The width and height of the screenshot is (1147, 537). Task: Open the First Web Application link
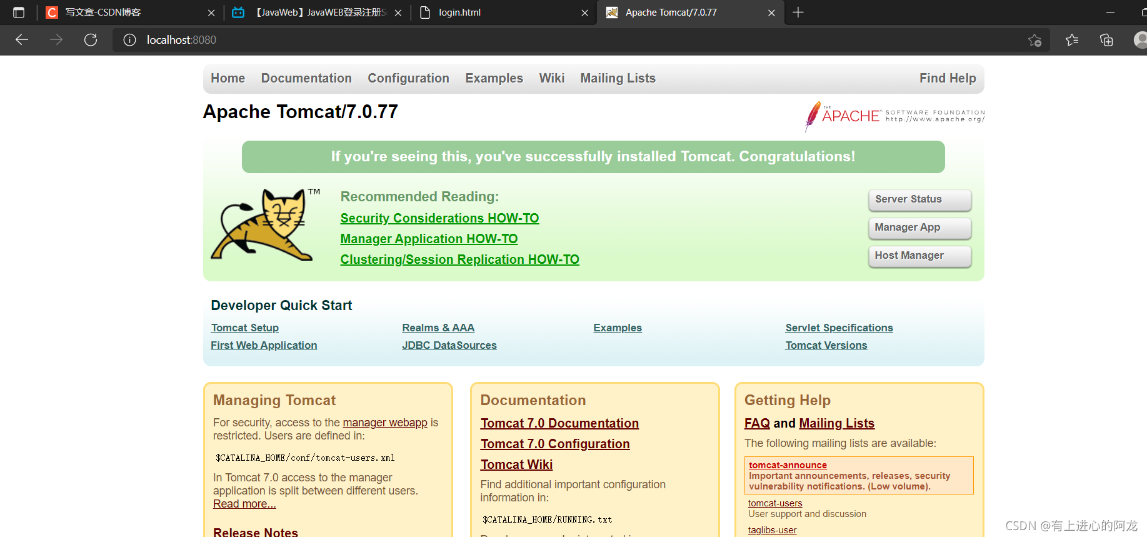tap(264, 345)
